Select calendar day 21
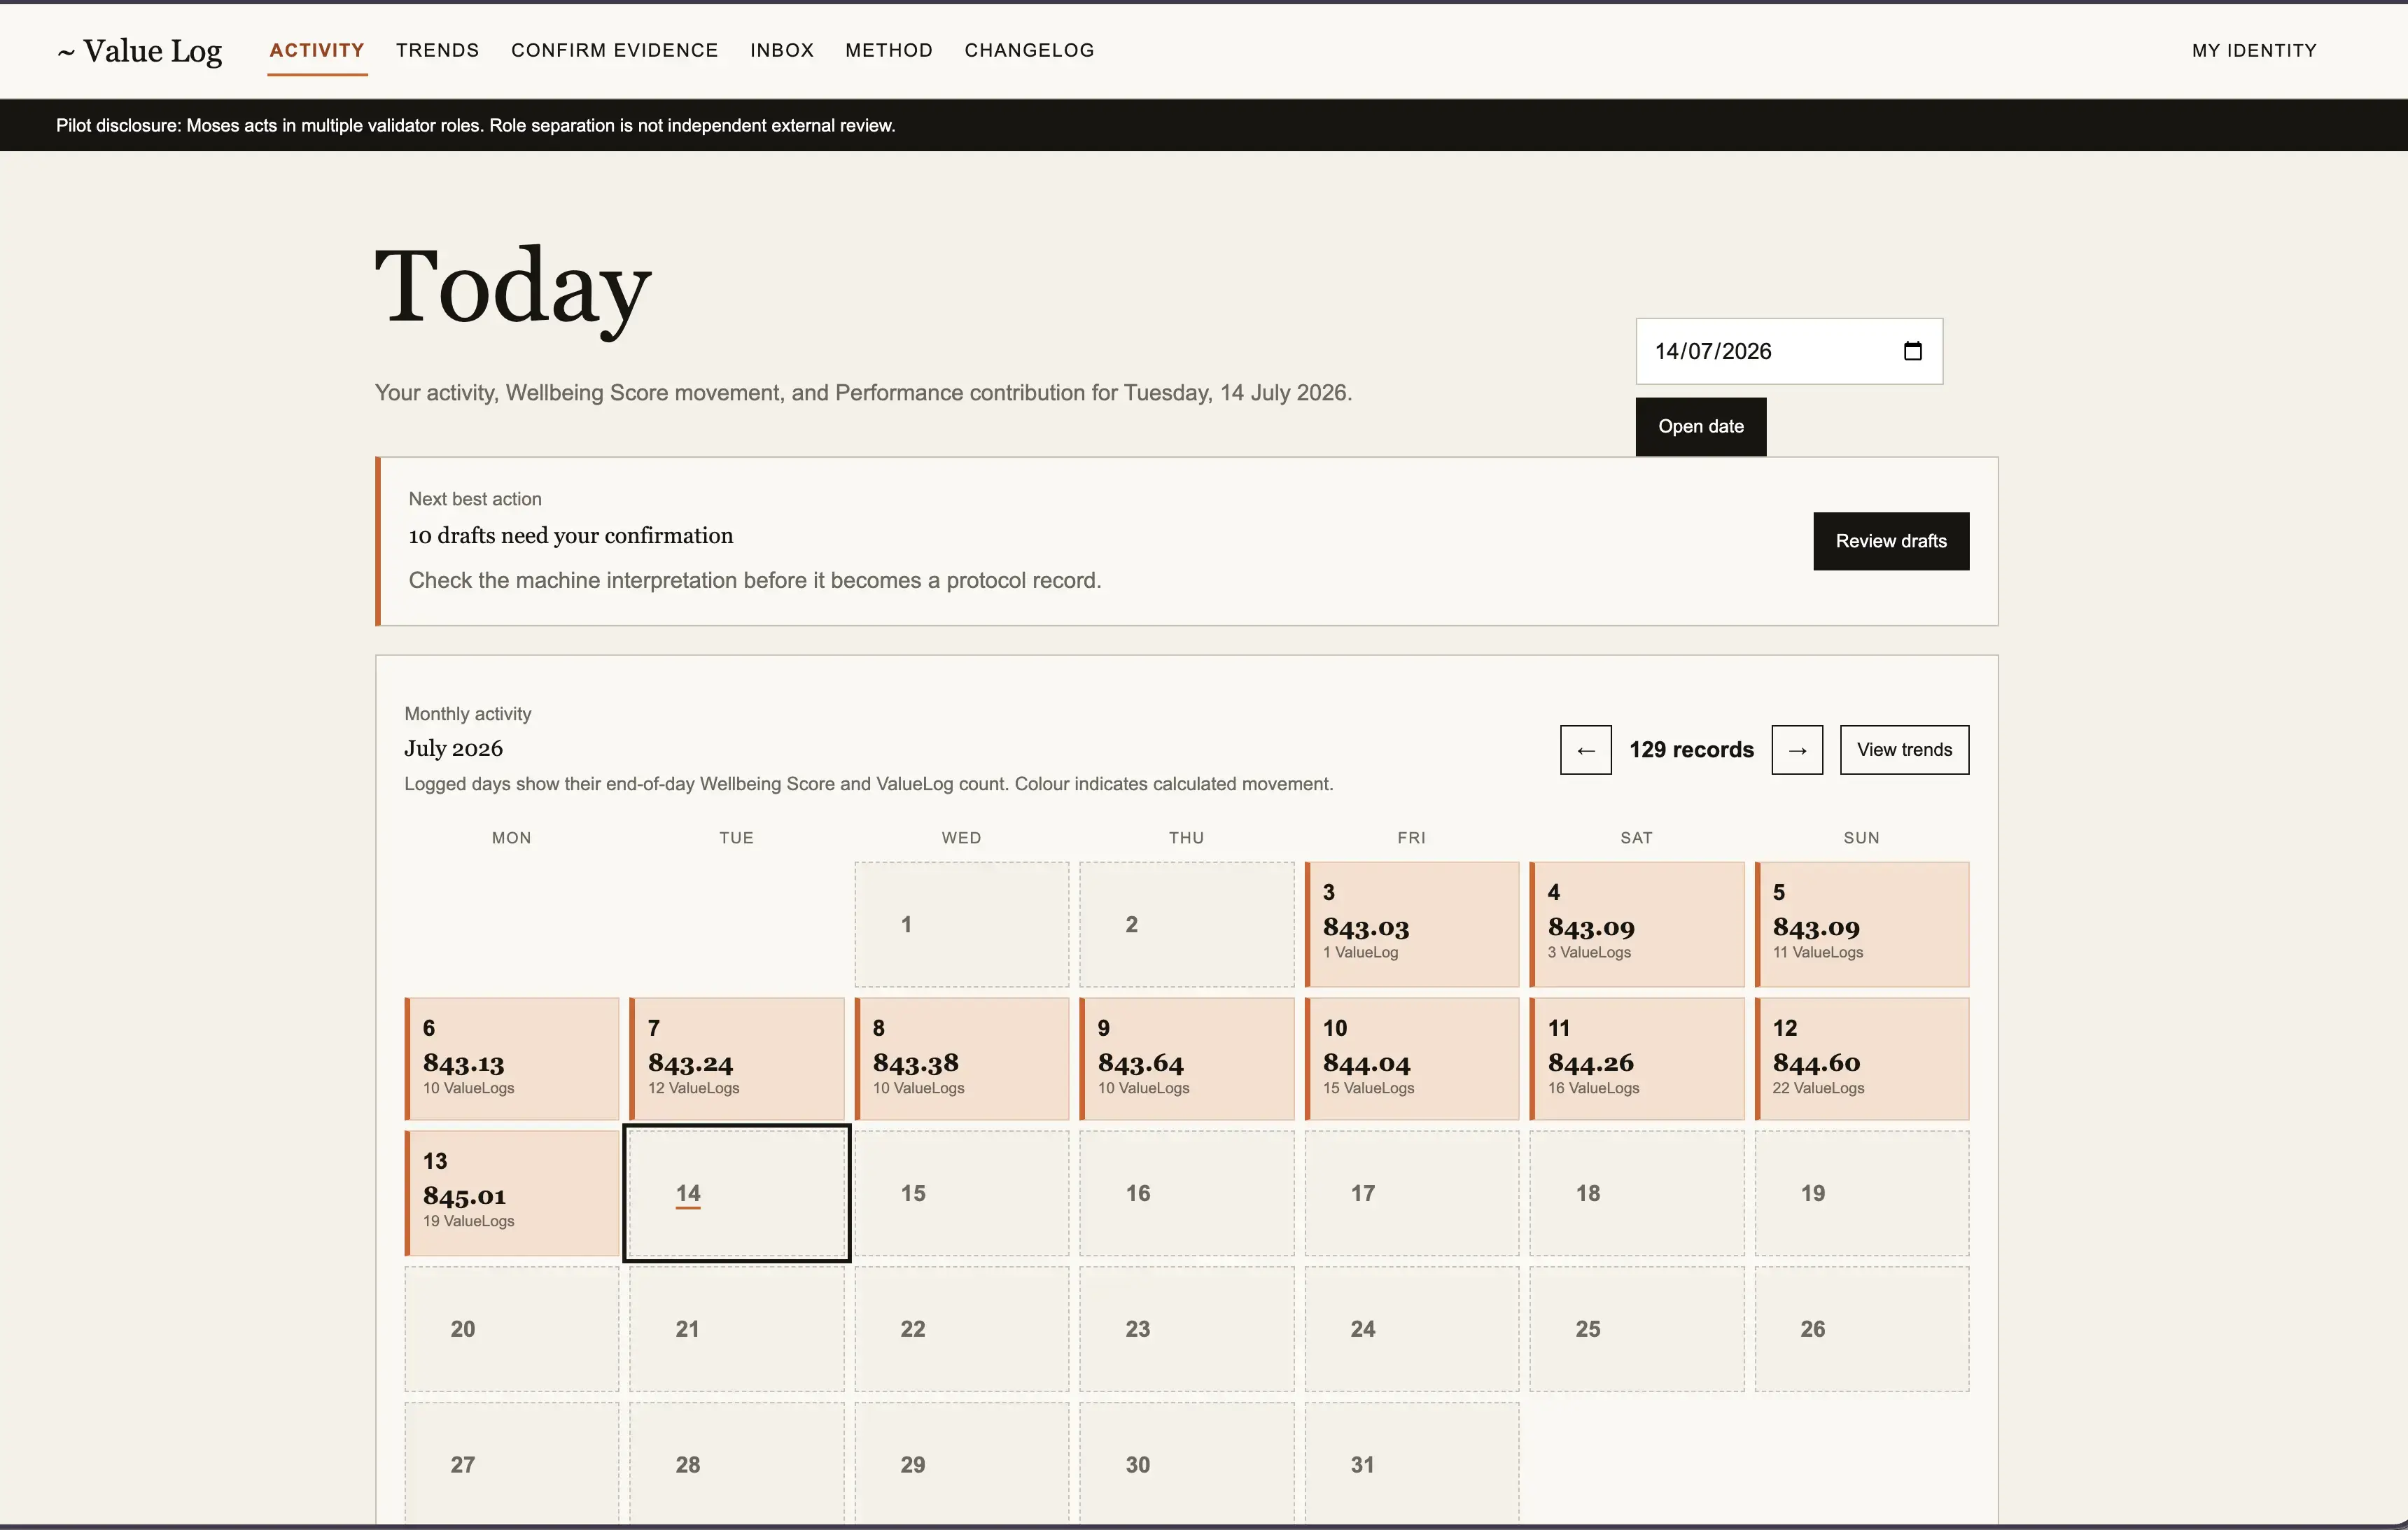 736,1329
